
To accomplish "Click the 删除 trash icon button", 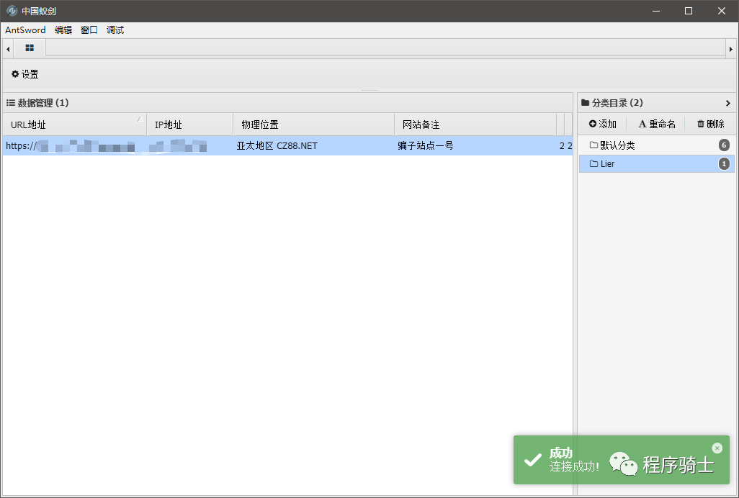I will 710,124.
